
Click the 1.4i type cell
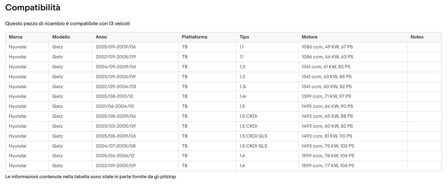243,96
